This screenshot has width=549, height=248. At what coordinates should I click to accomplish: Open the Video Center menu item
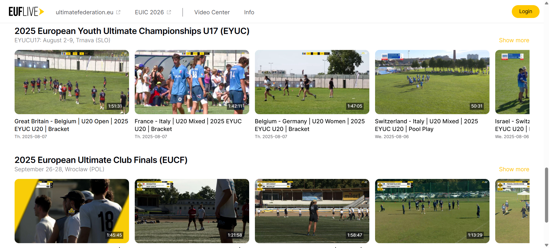tap(212, 12)
